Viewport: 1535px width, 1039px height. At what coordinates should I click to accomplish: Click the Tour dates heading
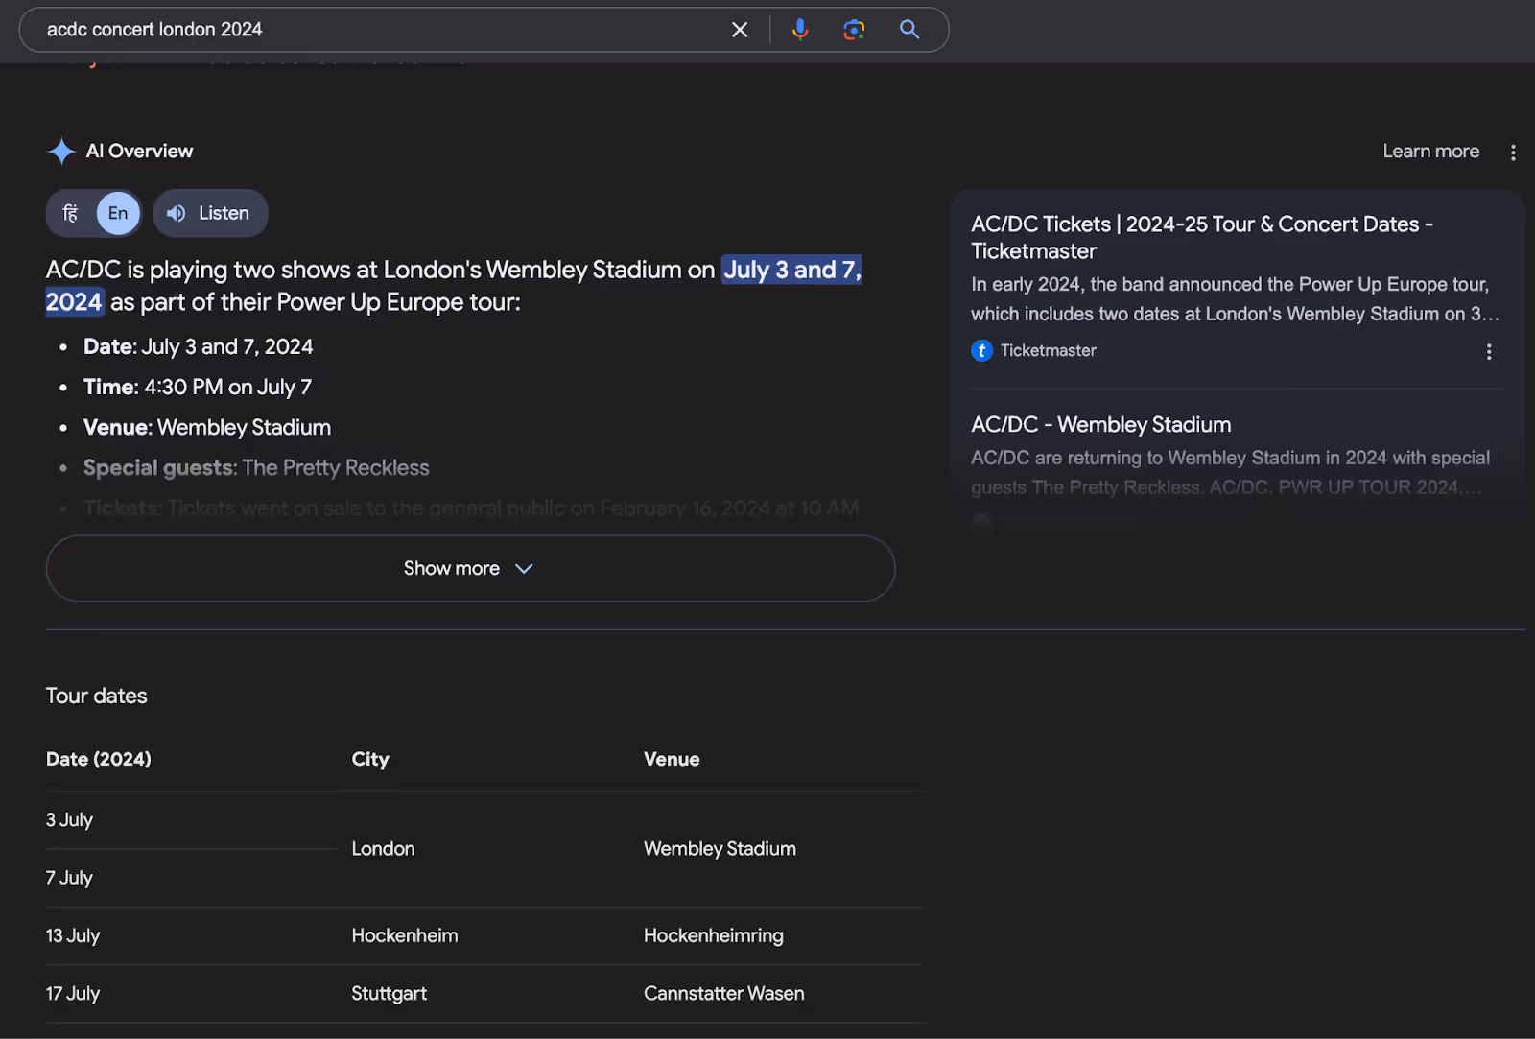tap(96, 696)
